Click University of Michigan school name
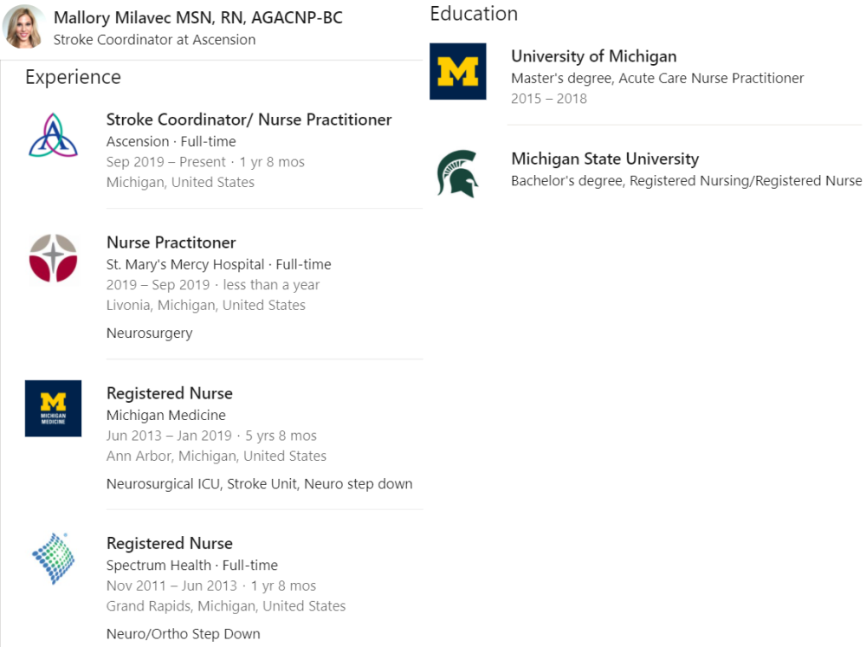This screenshot has width=866, height=647. [x=594, y=55]
